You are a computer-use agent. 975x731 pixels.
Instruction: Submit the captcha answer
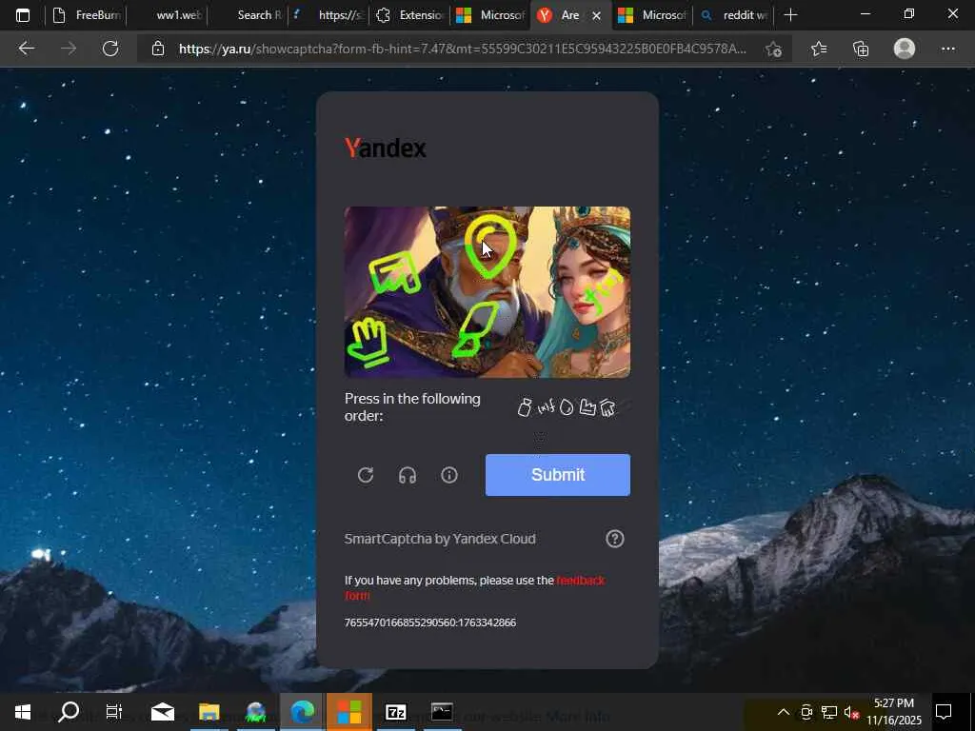[558, 475]
